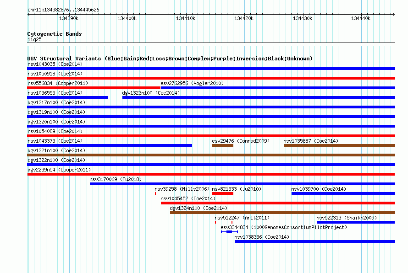Click the 134420k ruler tick label
The height and width of the screenshot is (273, 408).
[244, 18]
